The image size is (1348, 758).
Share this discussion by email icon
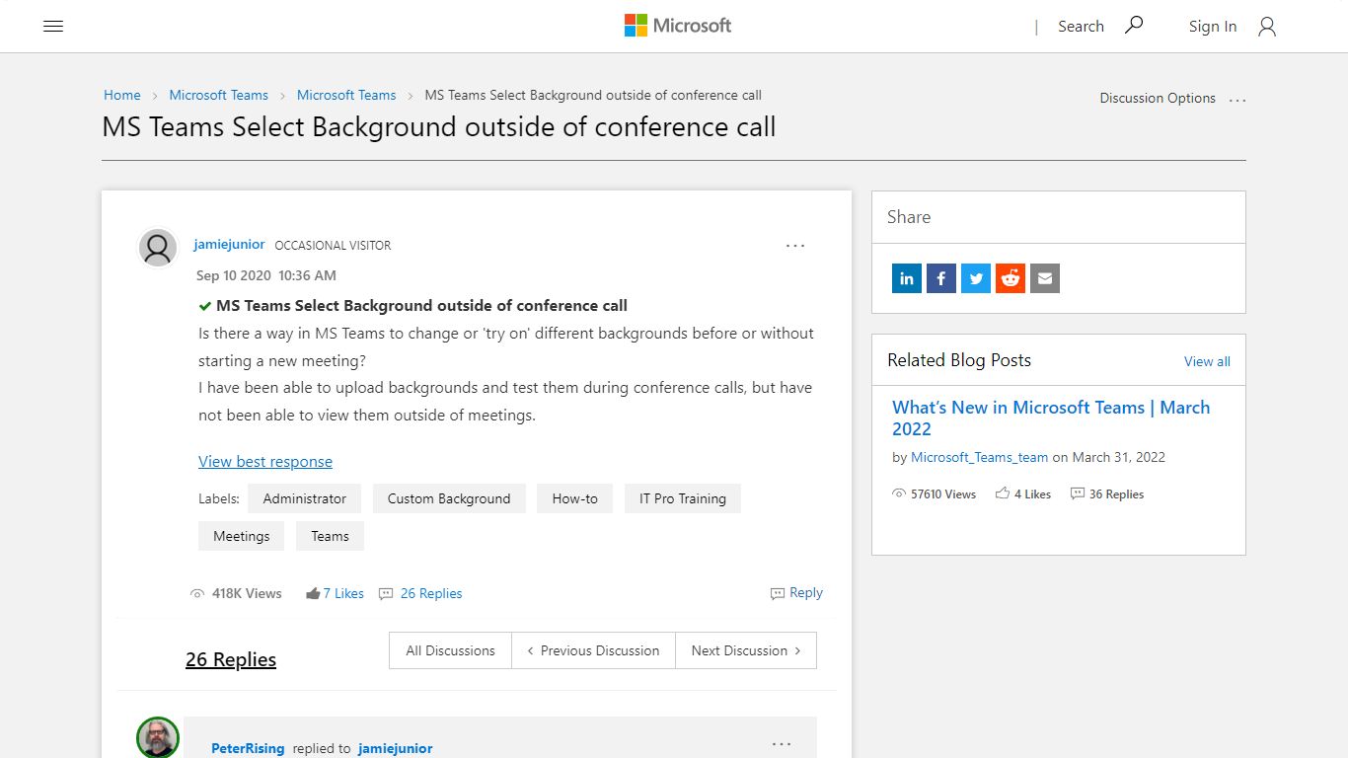(x=1045, y=278)
